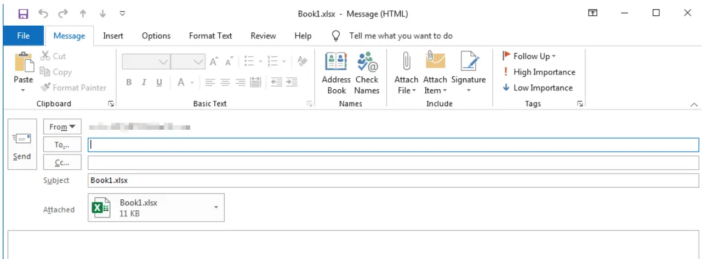Open the To recipients picker

62,145
